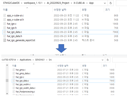Select the har_gmp.c file icon

coord(14,70)
